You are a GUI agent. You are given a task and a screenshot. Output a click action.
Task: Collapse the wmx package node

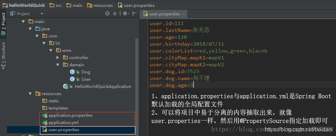pyautogui.click(x=51, y=50)
